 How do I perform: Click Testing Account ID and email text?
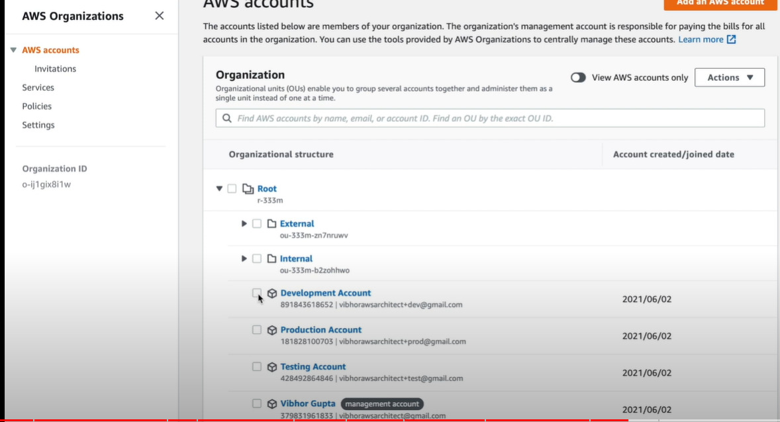[x=371, y=378]
